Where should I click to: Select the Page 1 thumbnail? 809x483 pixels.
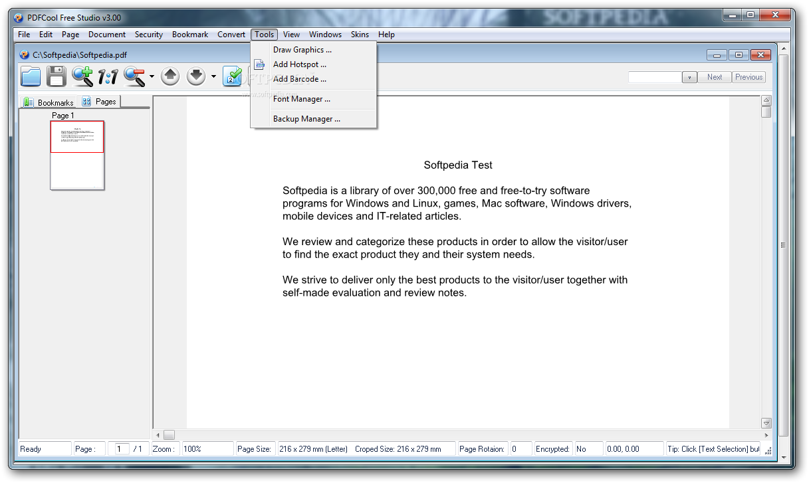tap(77, 155)
